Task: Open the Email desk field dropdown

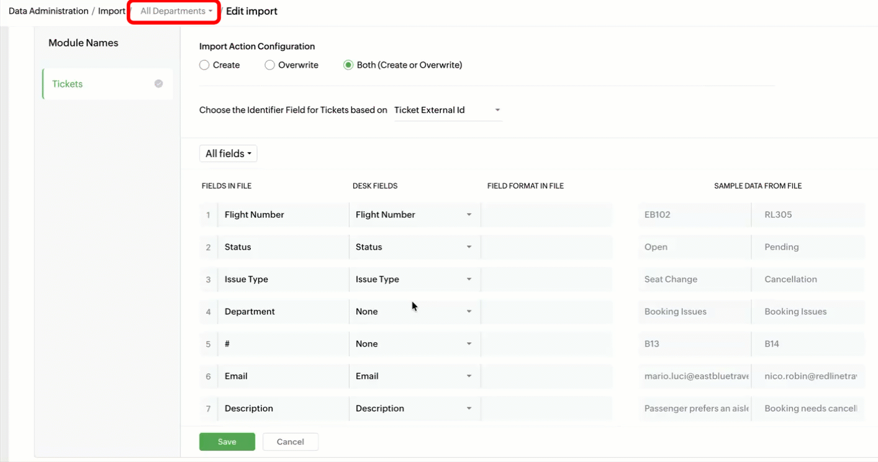Action: tap(414, 376)
